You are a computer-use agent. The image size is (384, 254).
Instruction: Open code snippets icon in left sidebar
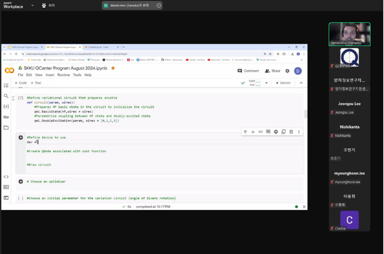pos(6,177)
